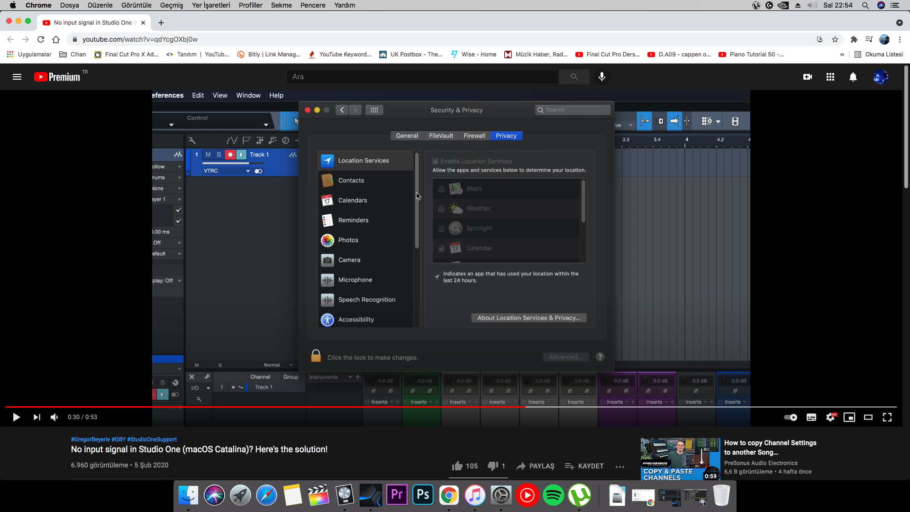Mute the video volume
The height and width of the screenshot is (512, 910).
55,417
